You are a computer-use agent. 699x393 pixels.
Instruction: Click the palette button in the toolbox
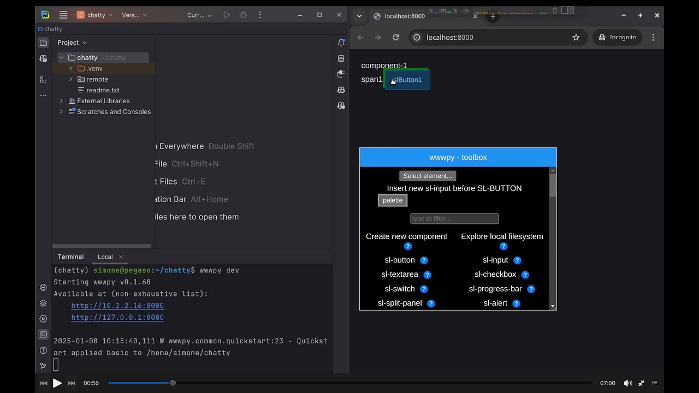coord(393,200)
